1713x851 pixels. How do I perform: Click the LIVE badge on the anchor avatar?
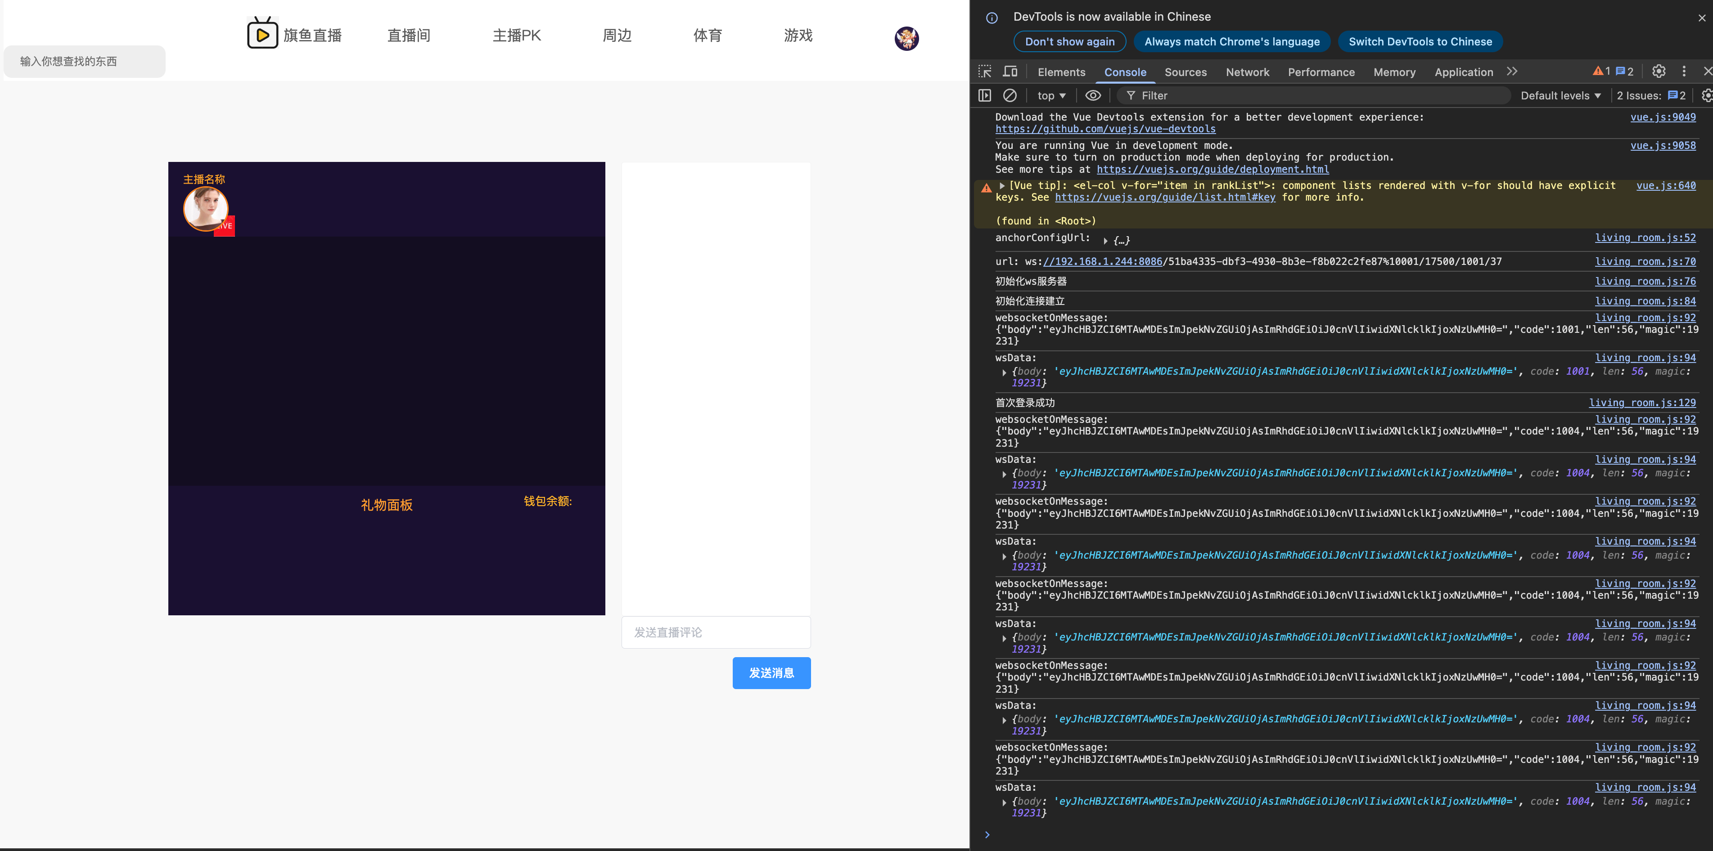click(224, 226)
